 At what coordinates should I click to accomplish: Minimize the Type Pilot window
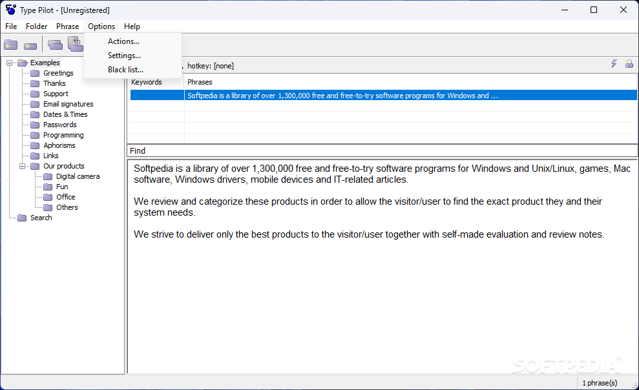click(x=565, y=10)
